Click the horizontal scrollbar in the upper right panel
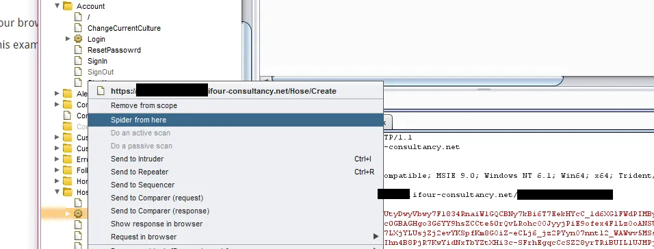The width and height of the screenshot is (654, 249). tap(417, 81)
